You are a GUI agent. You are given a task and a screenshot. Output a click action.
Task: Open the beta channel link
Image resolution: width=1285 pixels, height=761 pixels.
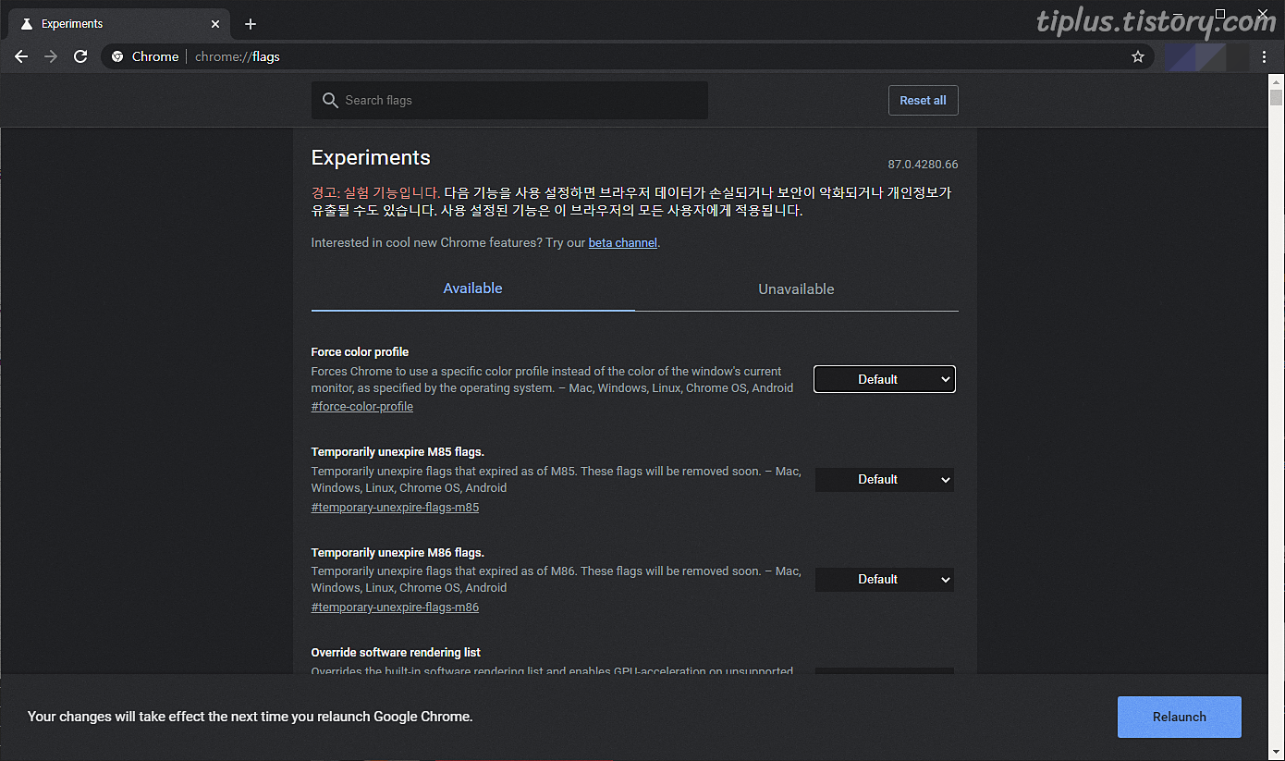(623, 243)
